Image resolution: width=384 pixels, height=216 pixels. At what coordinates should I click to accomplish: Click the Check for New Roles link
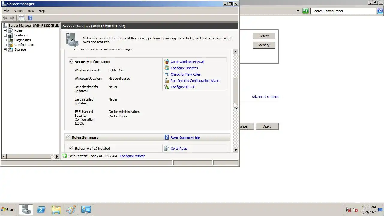coord(185,74)
